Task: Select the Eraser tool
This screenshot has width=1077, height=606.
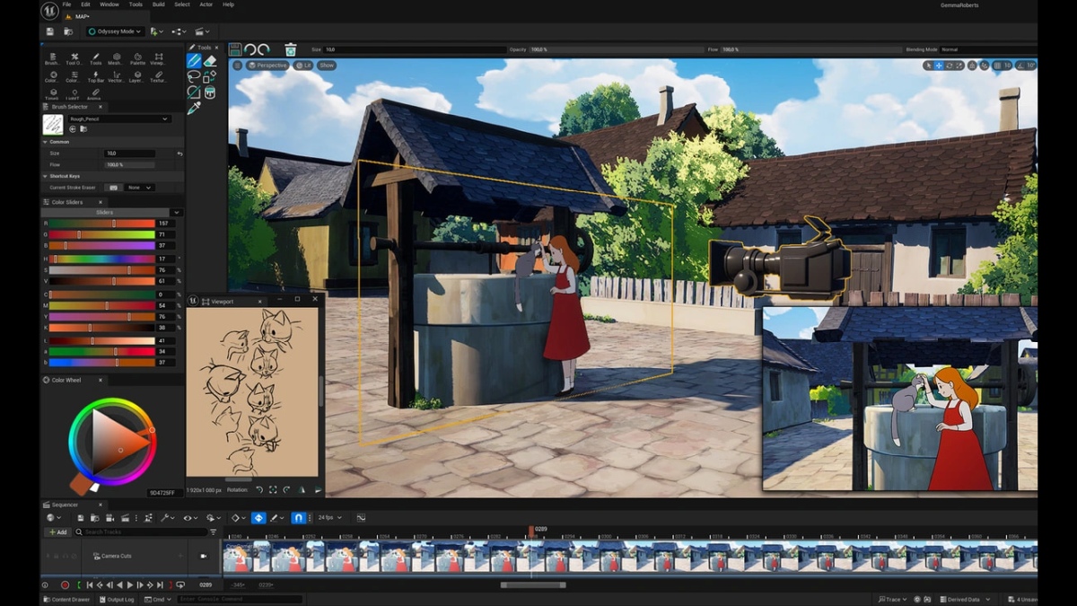Action: pyautogui.click(x=210, y=61)
